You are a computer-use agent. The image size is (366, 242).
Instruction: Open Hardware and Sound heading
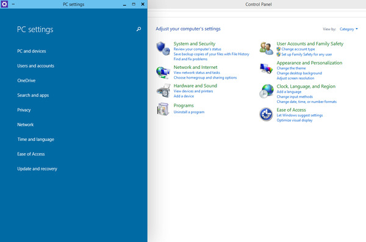(195, 86)
